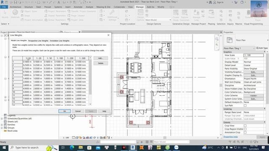Open Revit help question-mark icon
The height and width of the screenshot is (151, 269).
click(x=242, y=2)
